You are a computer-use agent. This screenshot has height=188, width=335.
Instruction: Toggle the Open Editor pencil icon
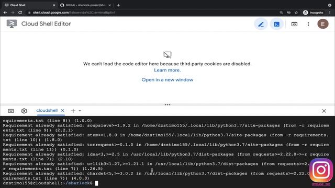tap(261, 24)
